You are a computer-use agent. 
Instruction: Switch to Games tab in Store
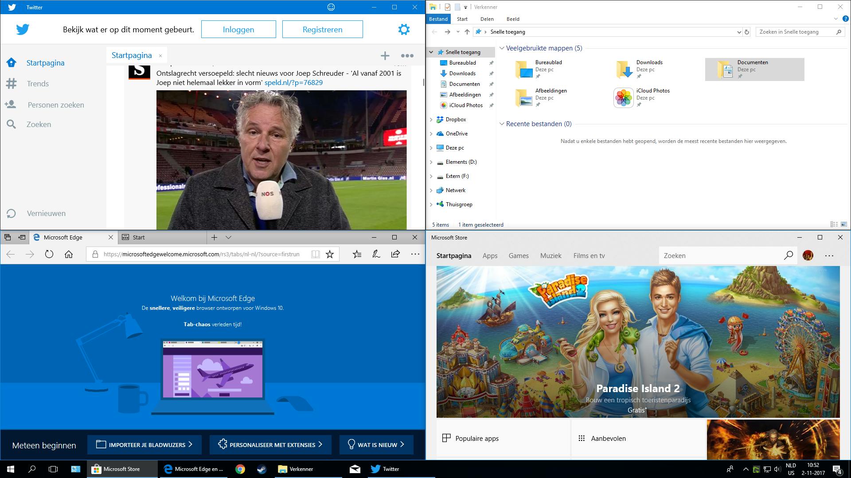(519, 256)
